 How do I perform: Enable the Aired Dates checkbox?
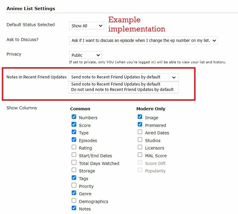140,132
